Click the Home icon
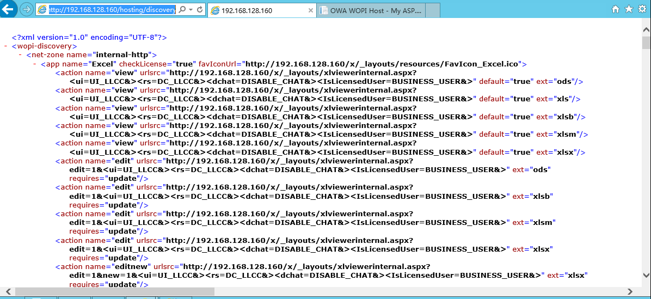The height and width of the screenshot is (299, 651). 616,9
